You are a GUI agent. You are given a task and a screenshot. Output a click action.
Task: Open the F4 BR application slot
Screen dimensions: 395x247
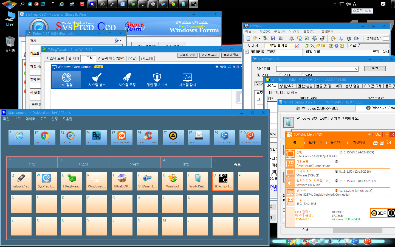coord(96,137)
